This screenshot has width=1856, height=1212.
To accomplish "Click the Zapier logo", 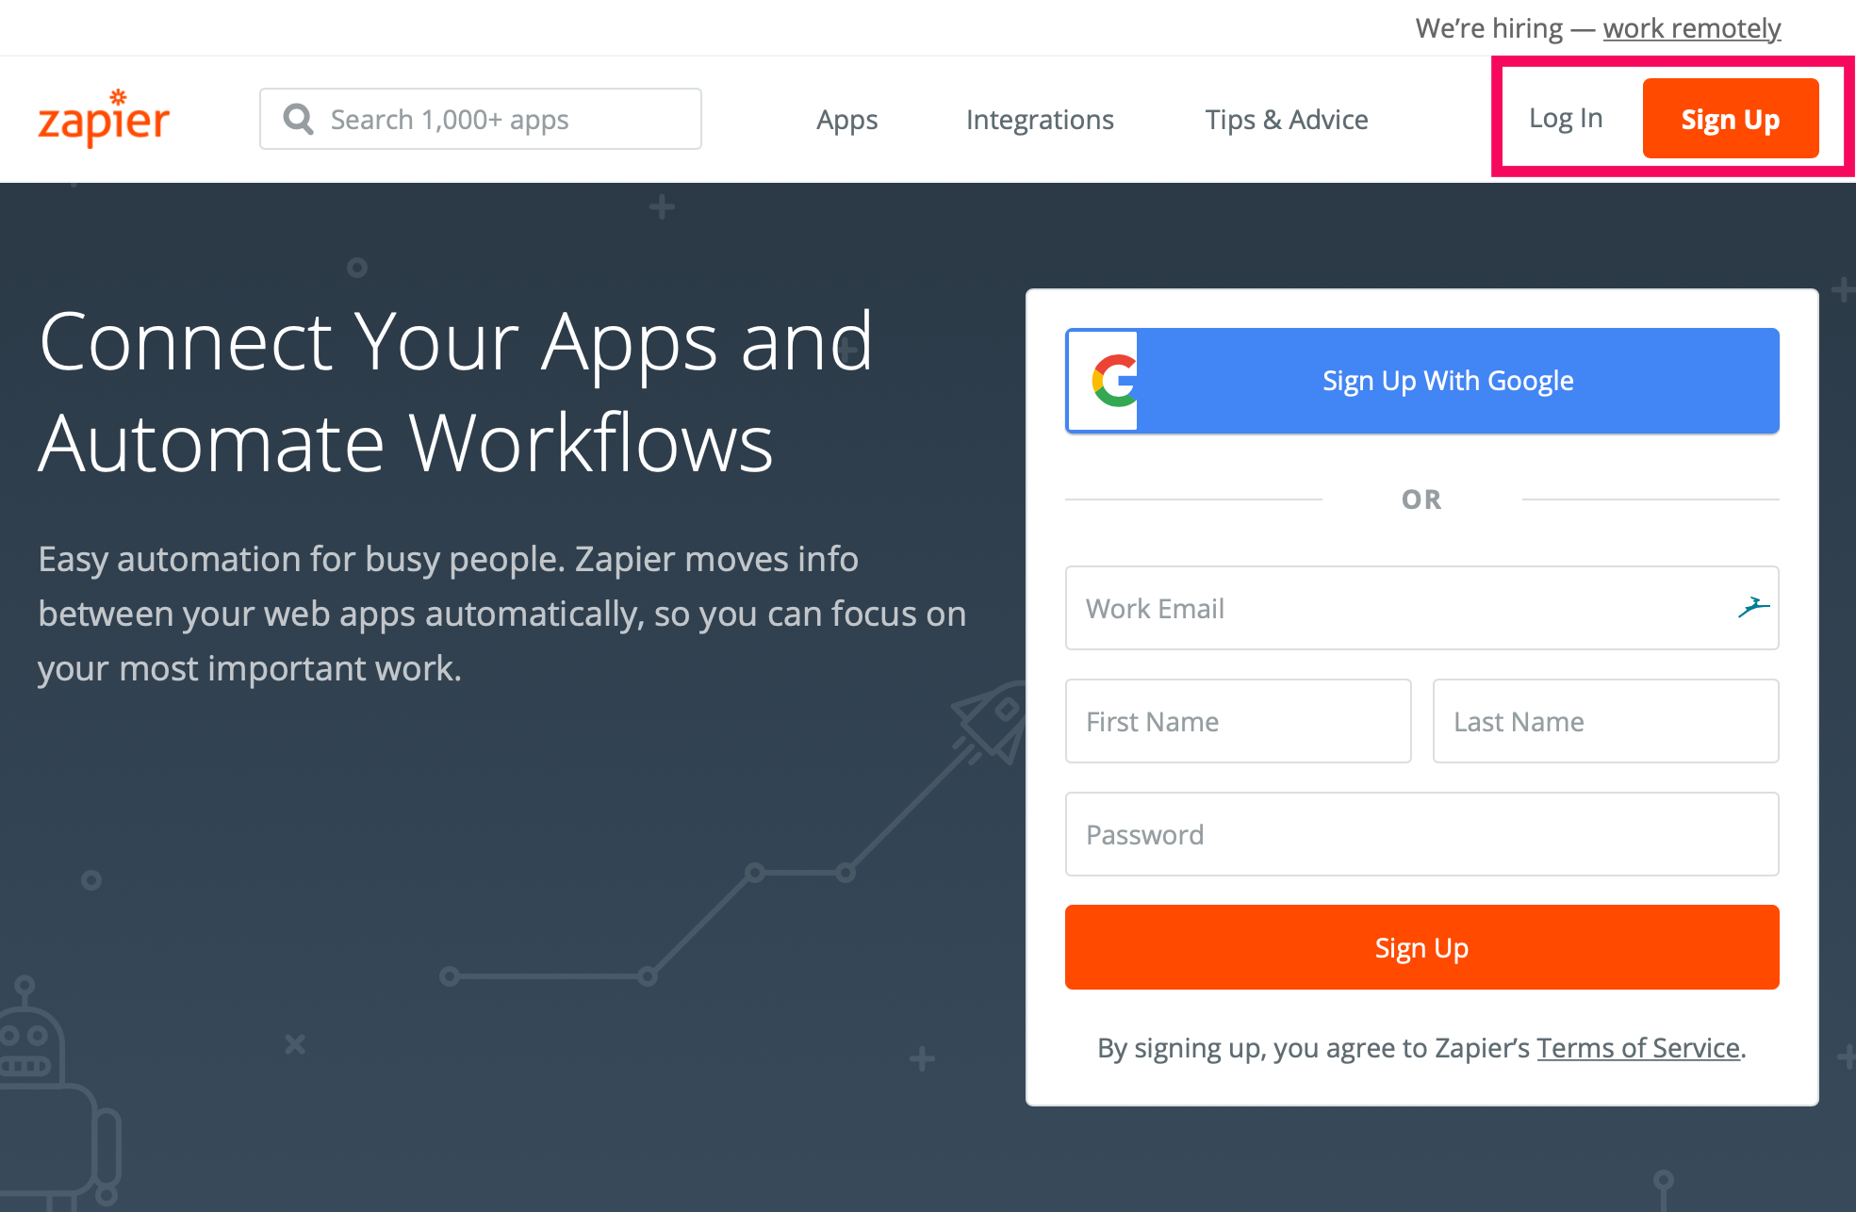I will tap(104, 118).
